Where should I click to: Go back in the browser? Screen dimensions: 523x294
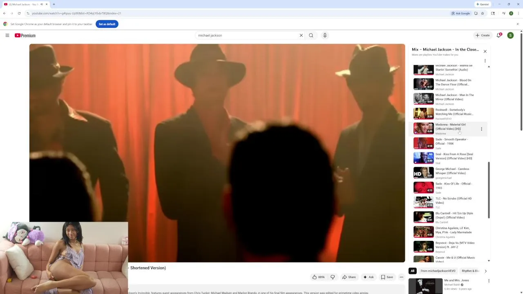4,13
